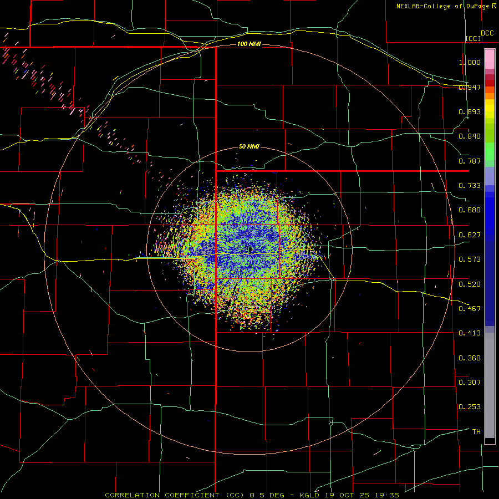Click the 0.627 legend value
The height and width of the screenshot is (499, 499).
point(470,235)
